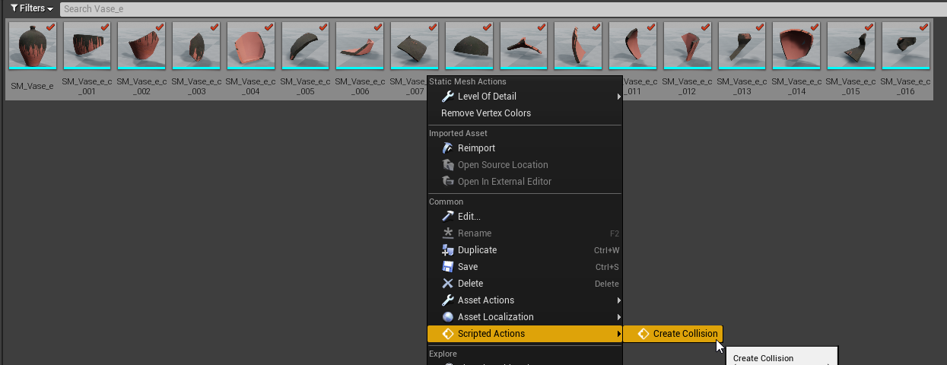947x365 pixels.
Task: Click the Edit pencil icon
Action: coord(448,217)
